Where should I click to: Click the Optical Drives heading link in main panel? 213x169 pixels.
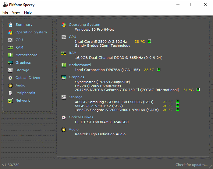(x=81, y=117)
